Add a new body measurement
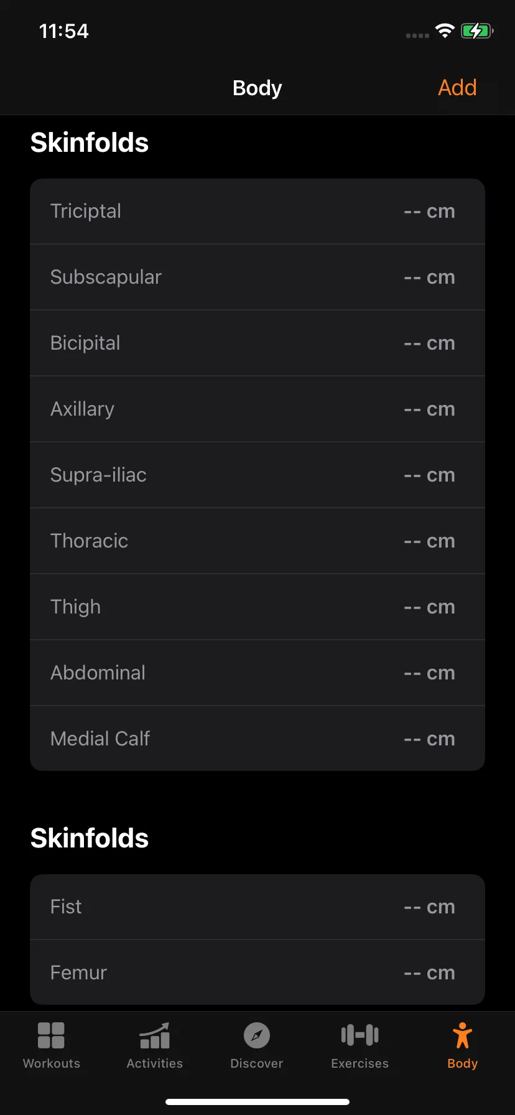 [x=457, y=88]
